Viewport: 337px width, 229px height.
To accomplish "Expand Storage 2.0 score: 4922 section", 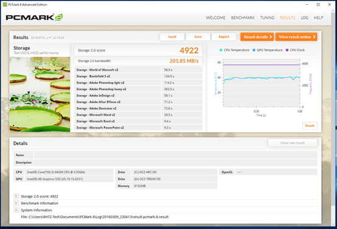I will [x=16, y=196].
